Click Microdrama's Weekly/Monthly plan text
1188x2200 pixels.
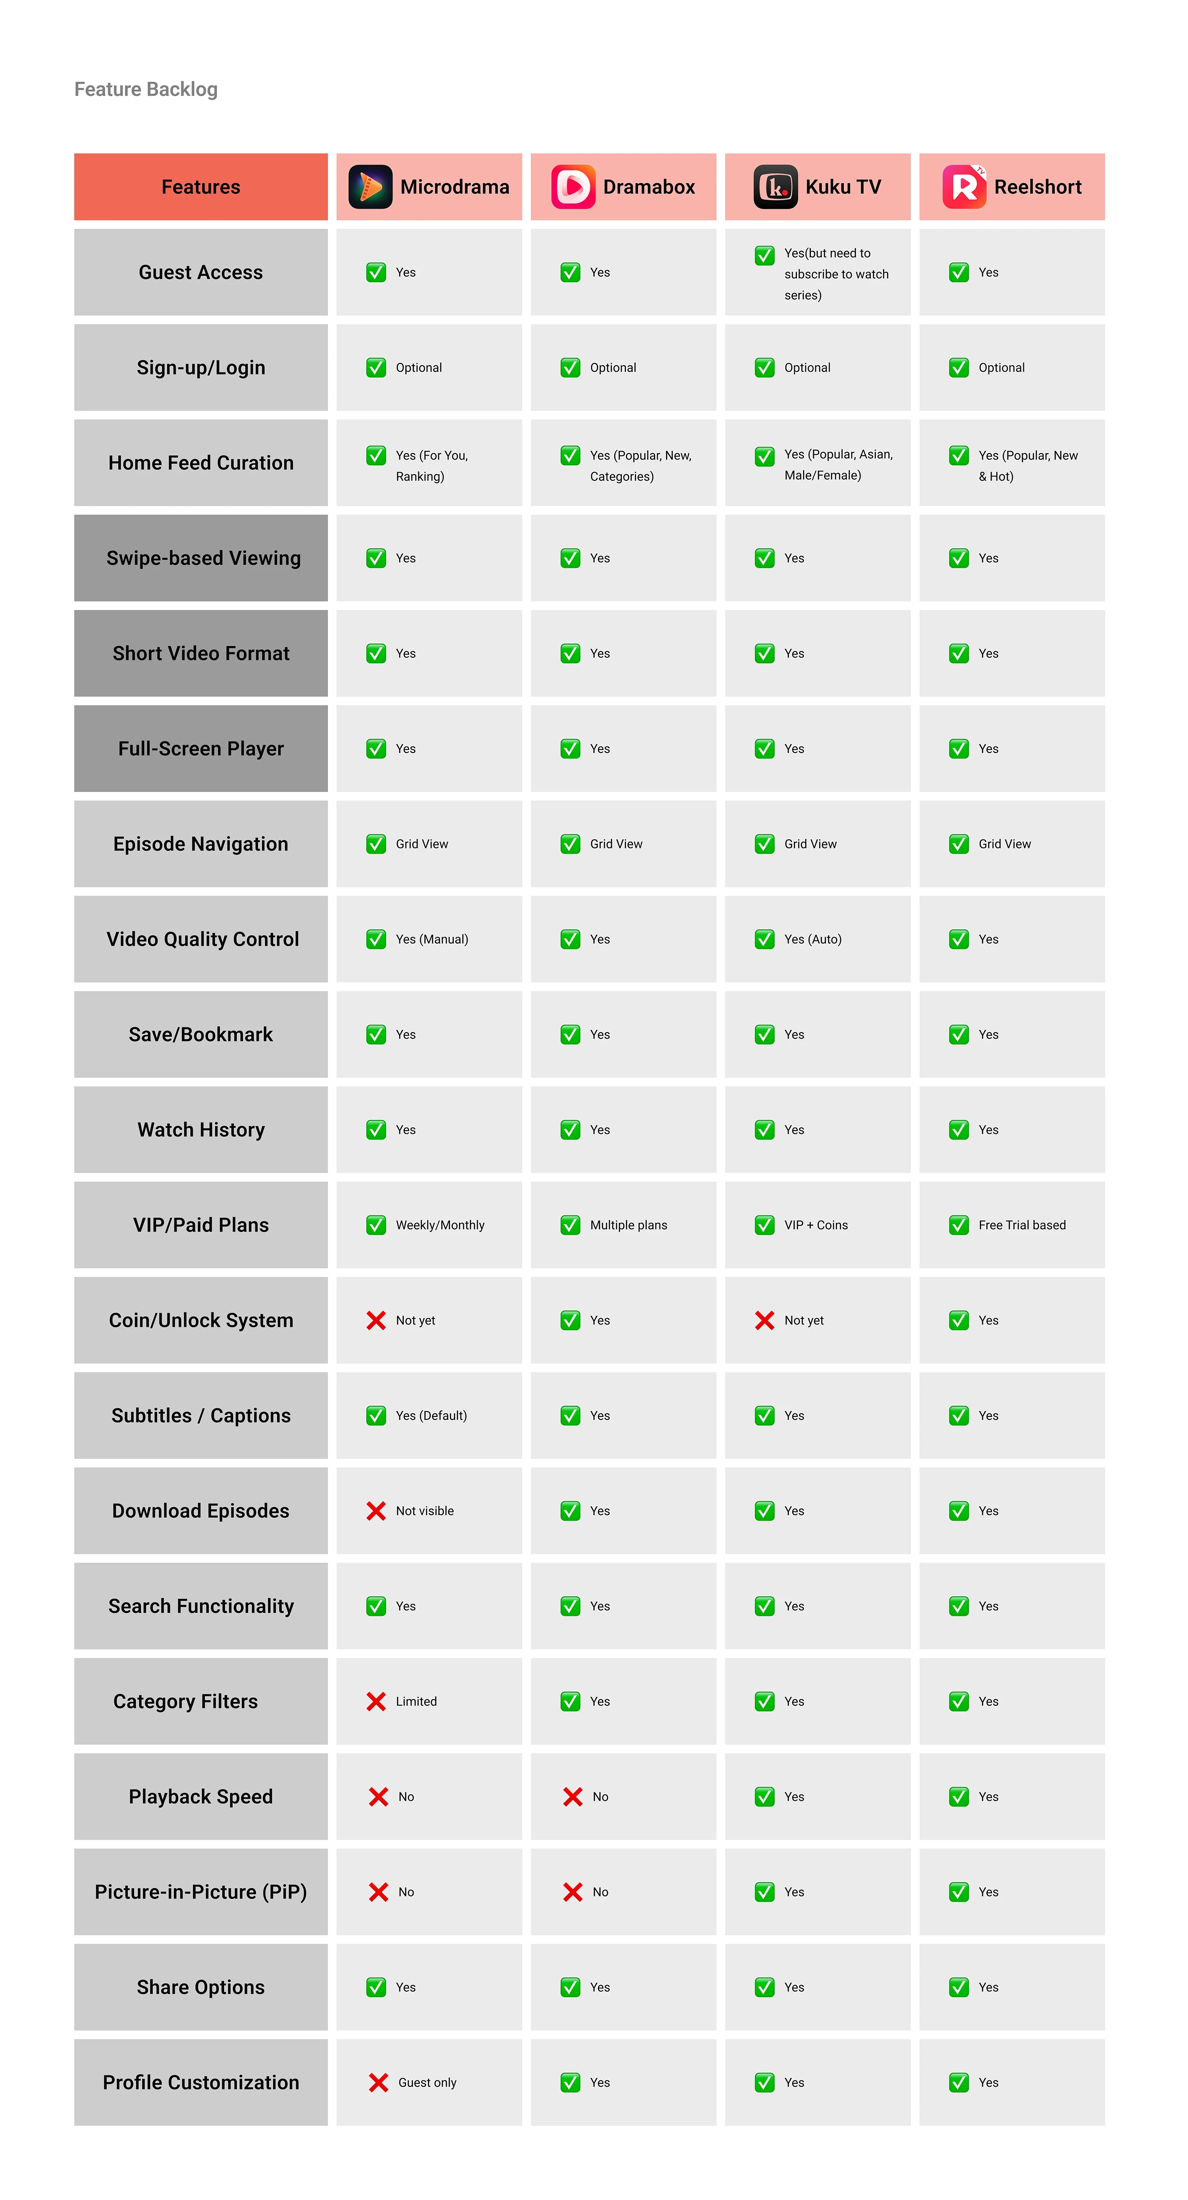pos(440,1225)
